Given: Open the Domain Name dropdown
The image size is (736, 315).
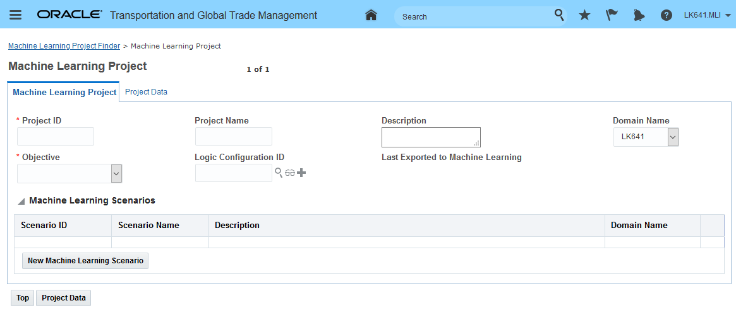Looking at the screenshot, I should pyautogui.click(x=673, y=137).
